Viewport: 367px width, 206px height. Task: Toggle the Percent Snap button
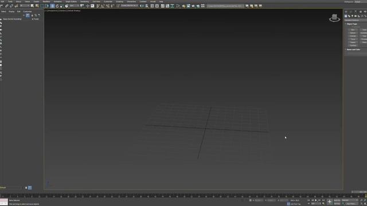(107, 6)
